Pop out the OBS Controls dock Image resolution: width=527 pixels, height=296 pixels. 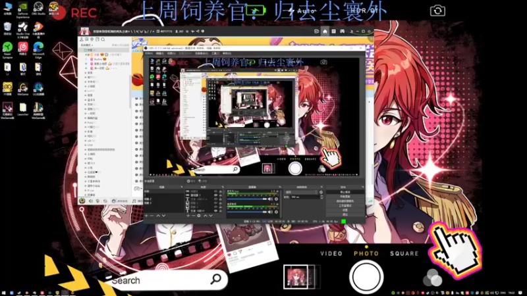pos(364,187)
